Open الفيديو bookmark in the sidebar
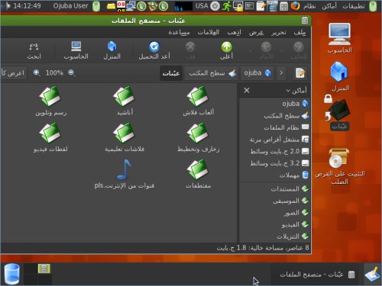Viewport: 382px width, 286px height. (274, 224)
